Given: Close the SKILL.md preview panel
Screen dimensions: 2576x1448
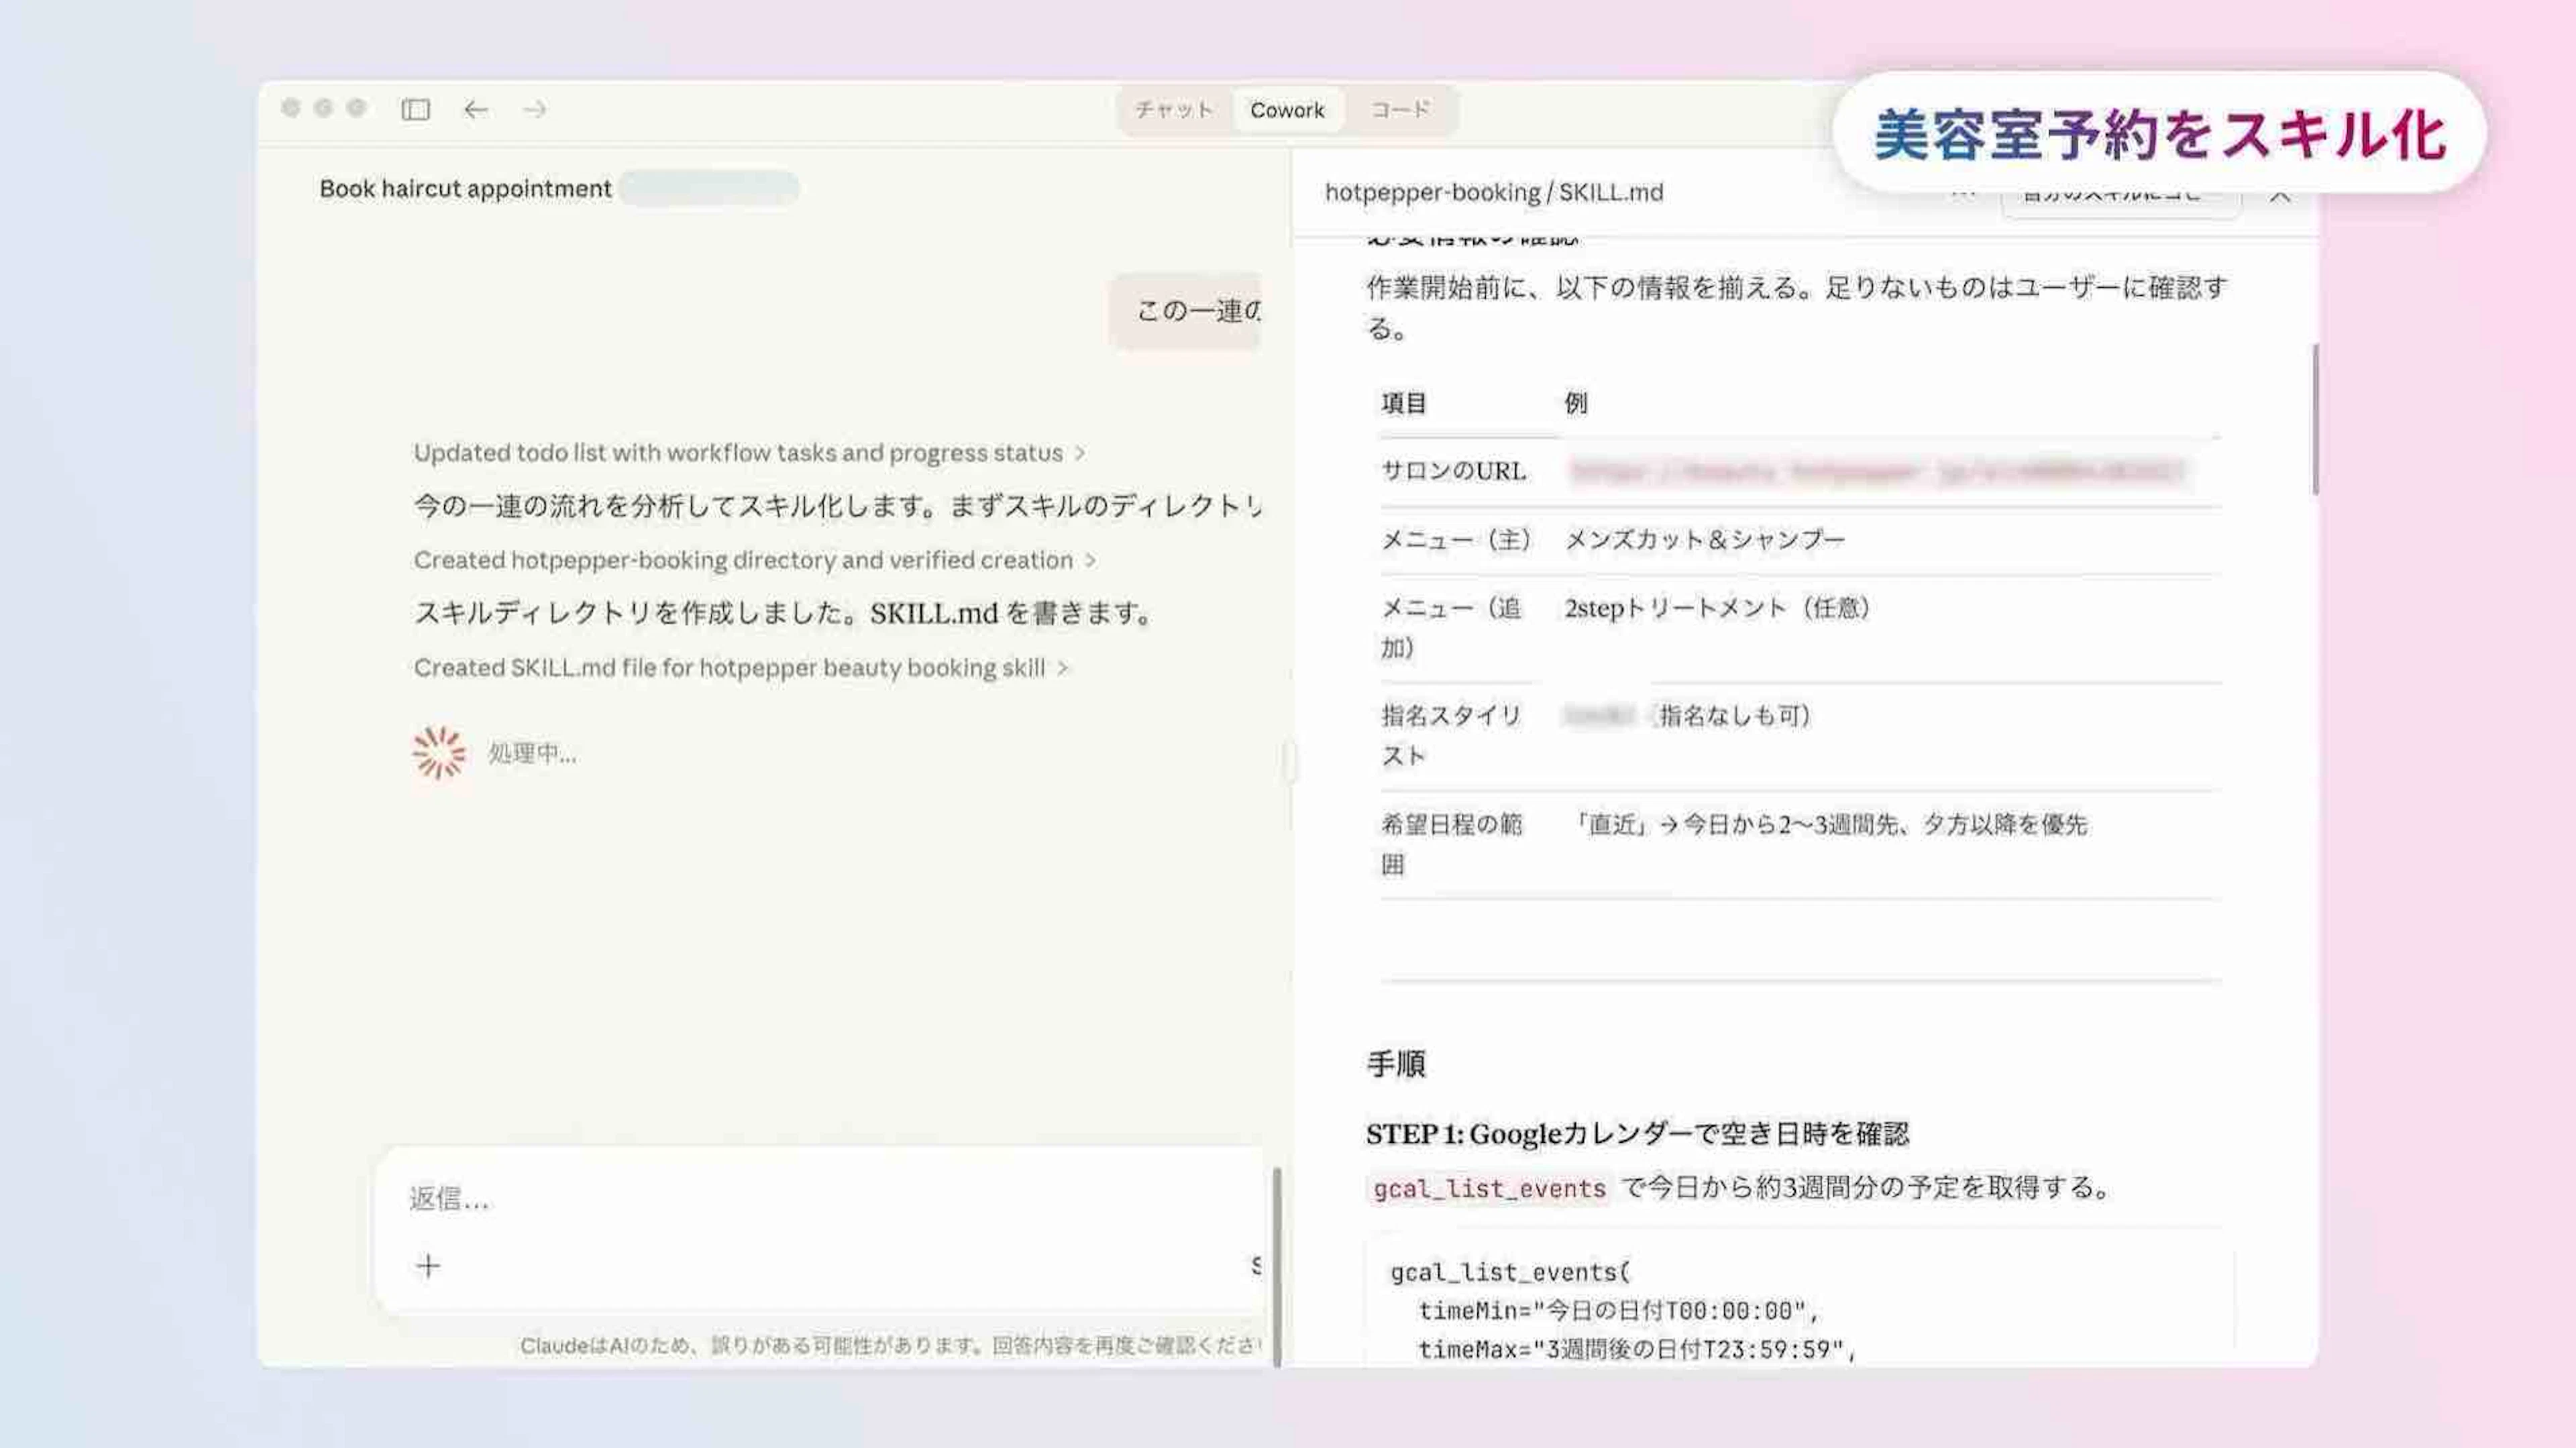Looking at the screenshot, I should pos(2280,195).
